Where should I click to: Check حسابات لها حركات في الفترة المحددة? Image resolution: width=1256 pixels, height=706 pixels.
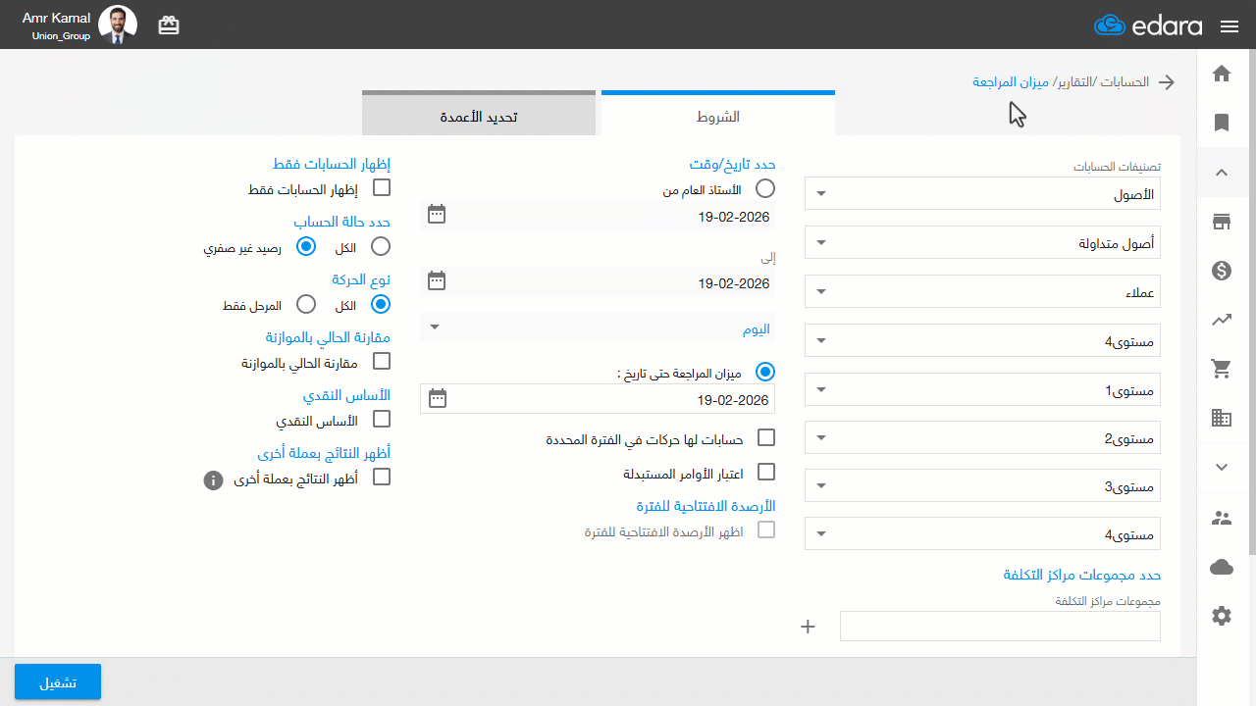click(766, 437)
